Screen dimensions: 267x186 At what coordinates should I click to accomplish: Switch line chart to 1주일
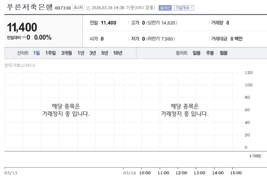click(x=51, y=53)
